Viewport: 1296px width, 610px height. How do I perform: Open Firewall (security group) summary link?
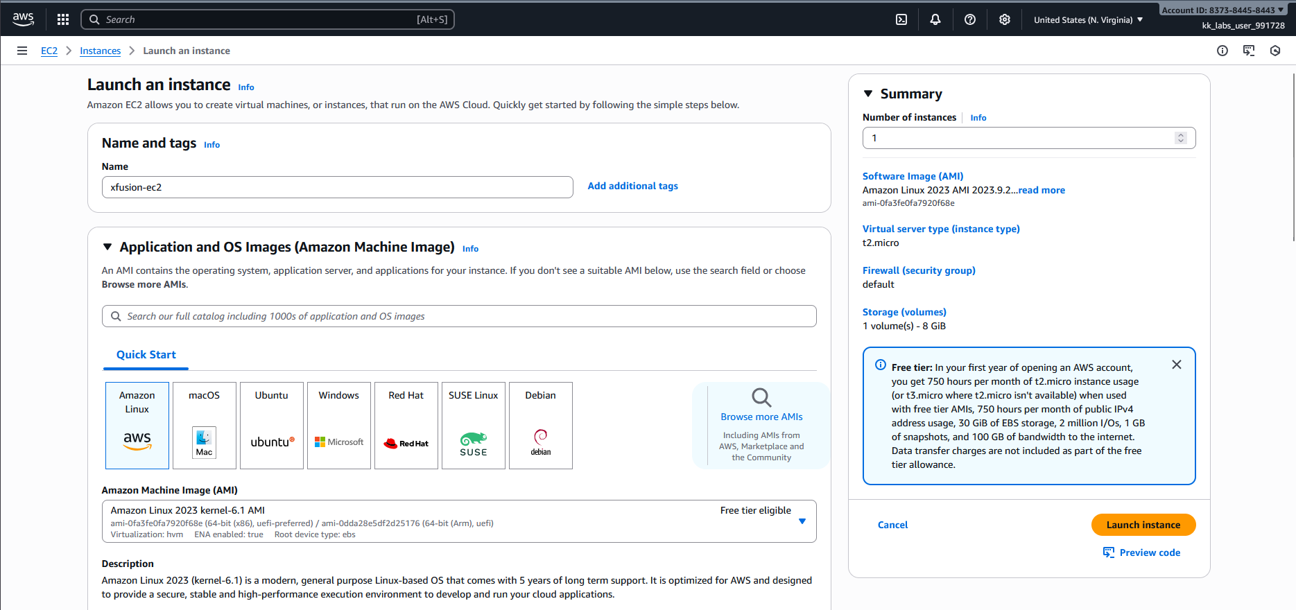(919, 270)
